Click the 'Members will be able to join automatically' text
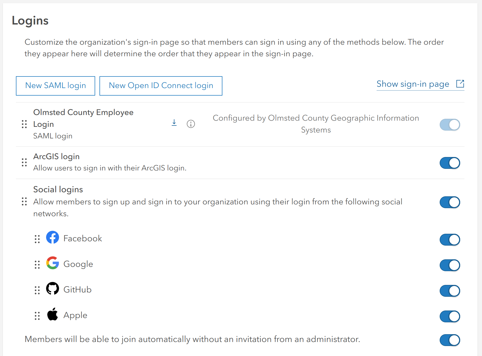482x356 pixels. [x=192, y=339]
